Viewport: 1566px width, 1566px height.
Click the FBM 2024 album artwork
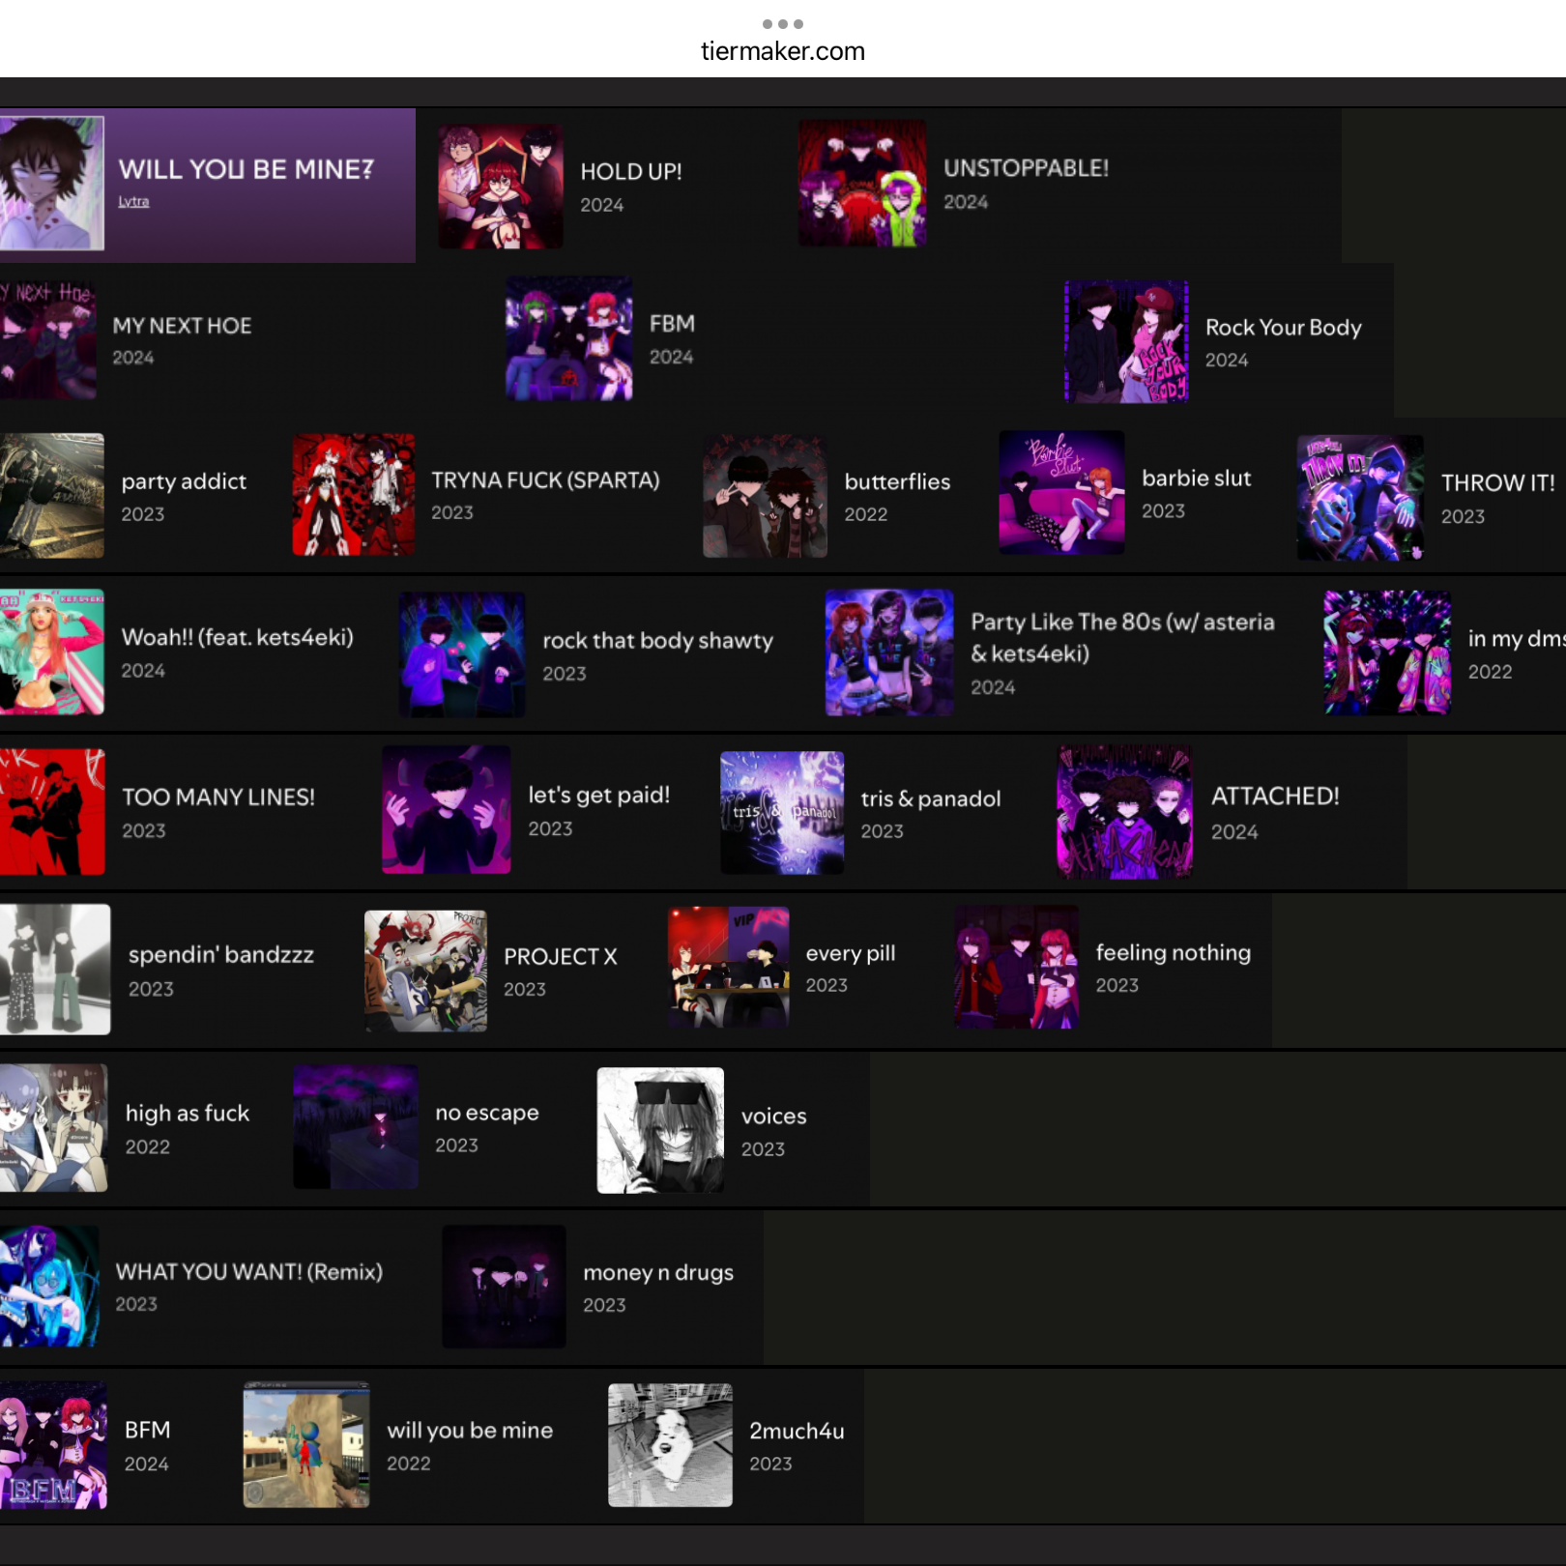(568, 339)
